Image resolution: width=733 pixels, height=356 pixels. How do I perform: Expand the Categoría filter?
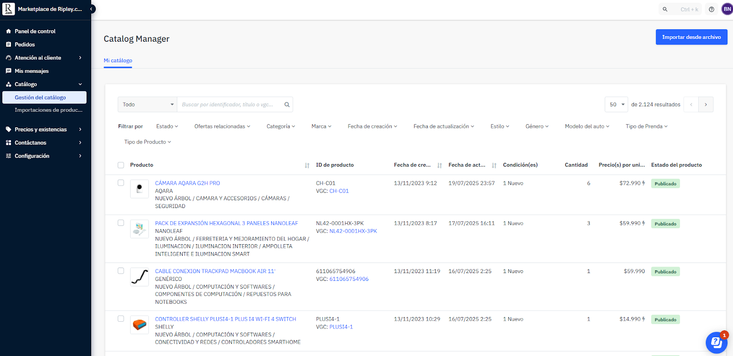281,126
